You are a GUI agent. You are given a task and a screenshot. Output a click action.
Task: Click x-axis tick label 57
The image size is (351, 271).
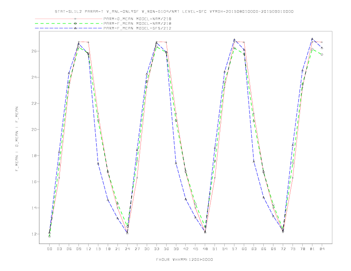pos(234,249)
